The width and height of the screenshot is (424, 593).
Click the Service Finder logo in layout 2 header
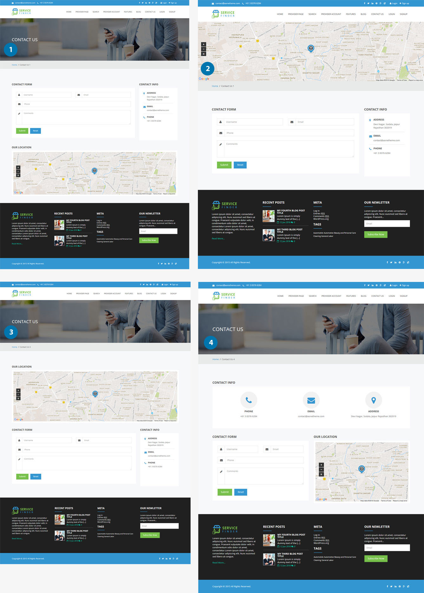(223, 14)
